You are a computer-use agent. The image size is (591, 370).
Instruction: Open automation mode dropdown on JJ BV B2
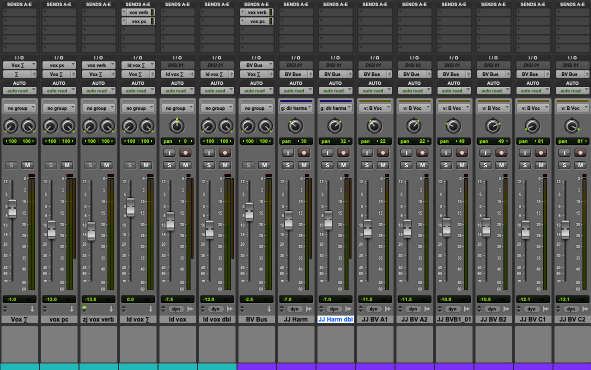click(493, 91)
